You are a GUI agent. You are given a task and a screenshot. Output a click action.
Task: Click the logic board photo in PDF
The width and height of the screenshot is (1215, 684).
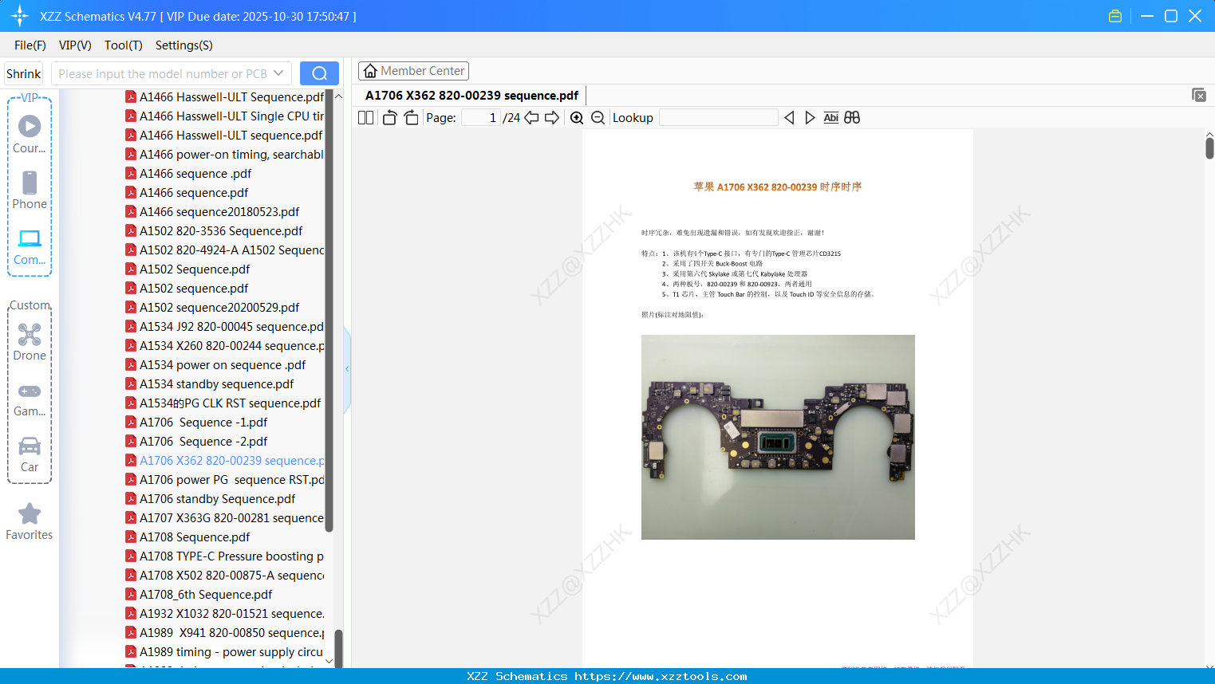(x=778, y=437)
